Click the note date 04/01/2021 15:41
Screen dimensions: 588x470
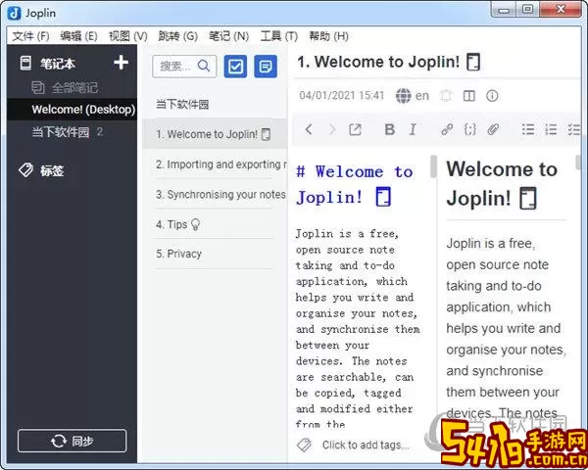(342, 96)
